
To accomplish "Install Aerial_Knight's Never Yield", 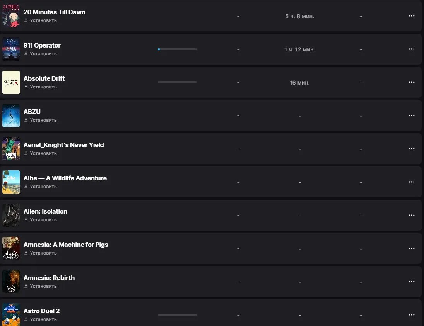I will pos(41,153).
